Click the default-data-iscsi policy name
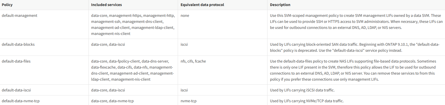 (x=16, y=90)
